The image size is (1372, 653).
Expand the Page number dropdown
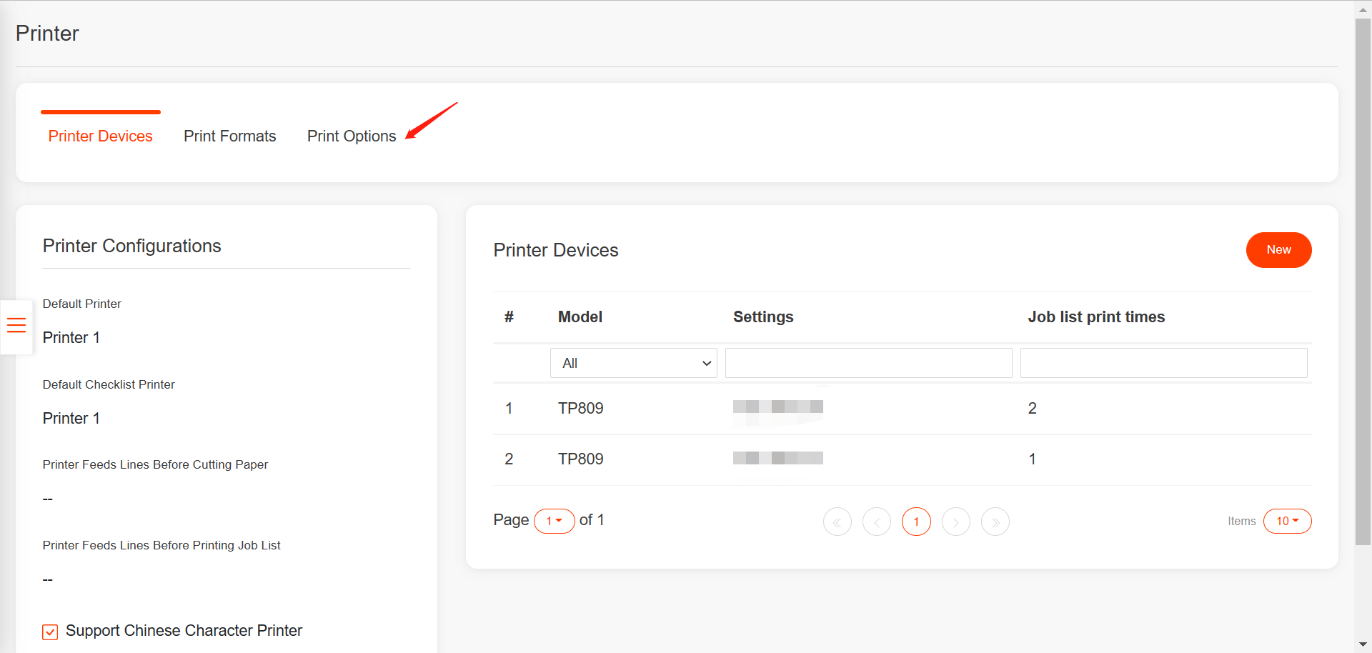554,522
